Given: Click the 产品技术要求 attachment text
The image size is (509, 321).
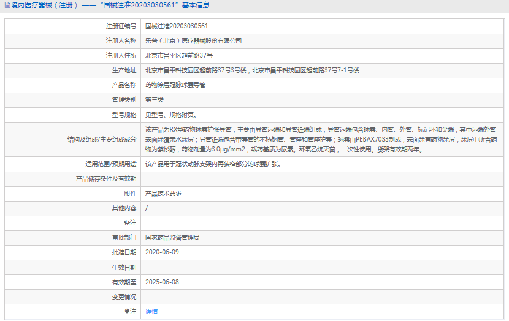Looking at the screenshot, I should (163, 194).
